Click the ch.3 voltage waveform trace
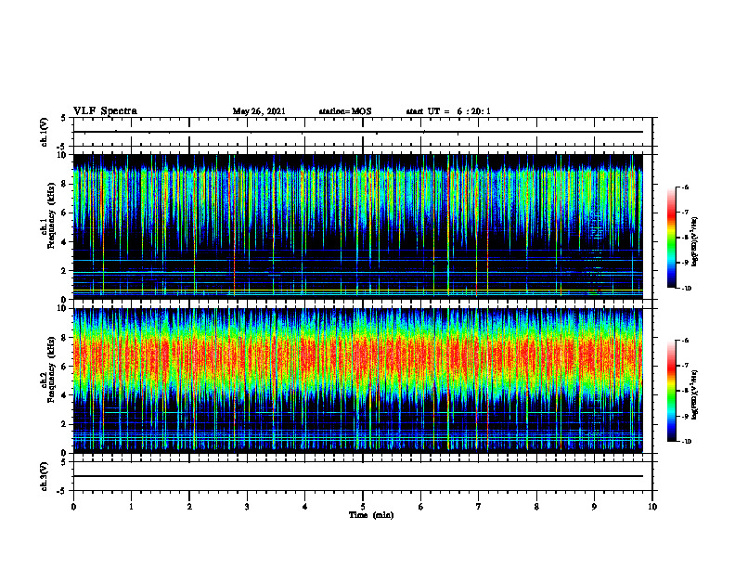Image resolution: width=735 pixels, height=568 pixels. 358,476
